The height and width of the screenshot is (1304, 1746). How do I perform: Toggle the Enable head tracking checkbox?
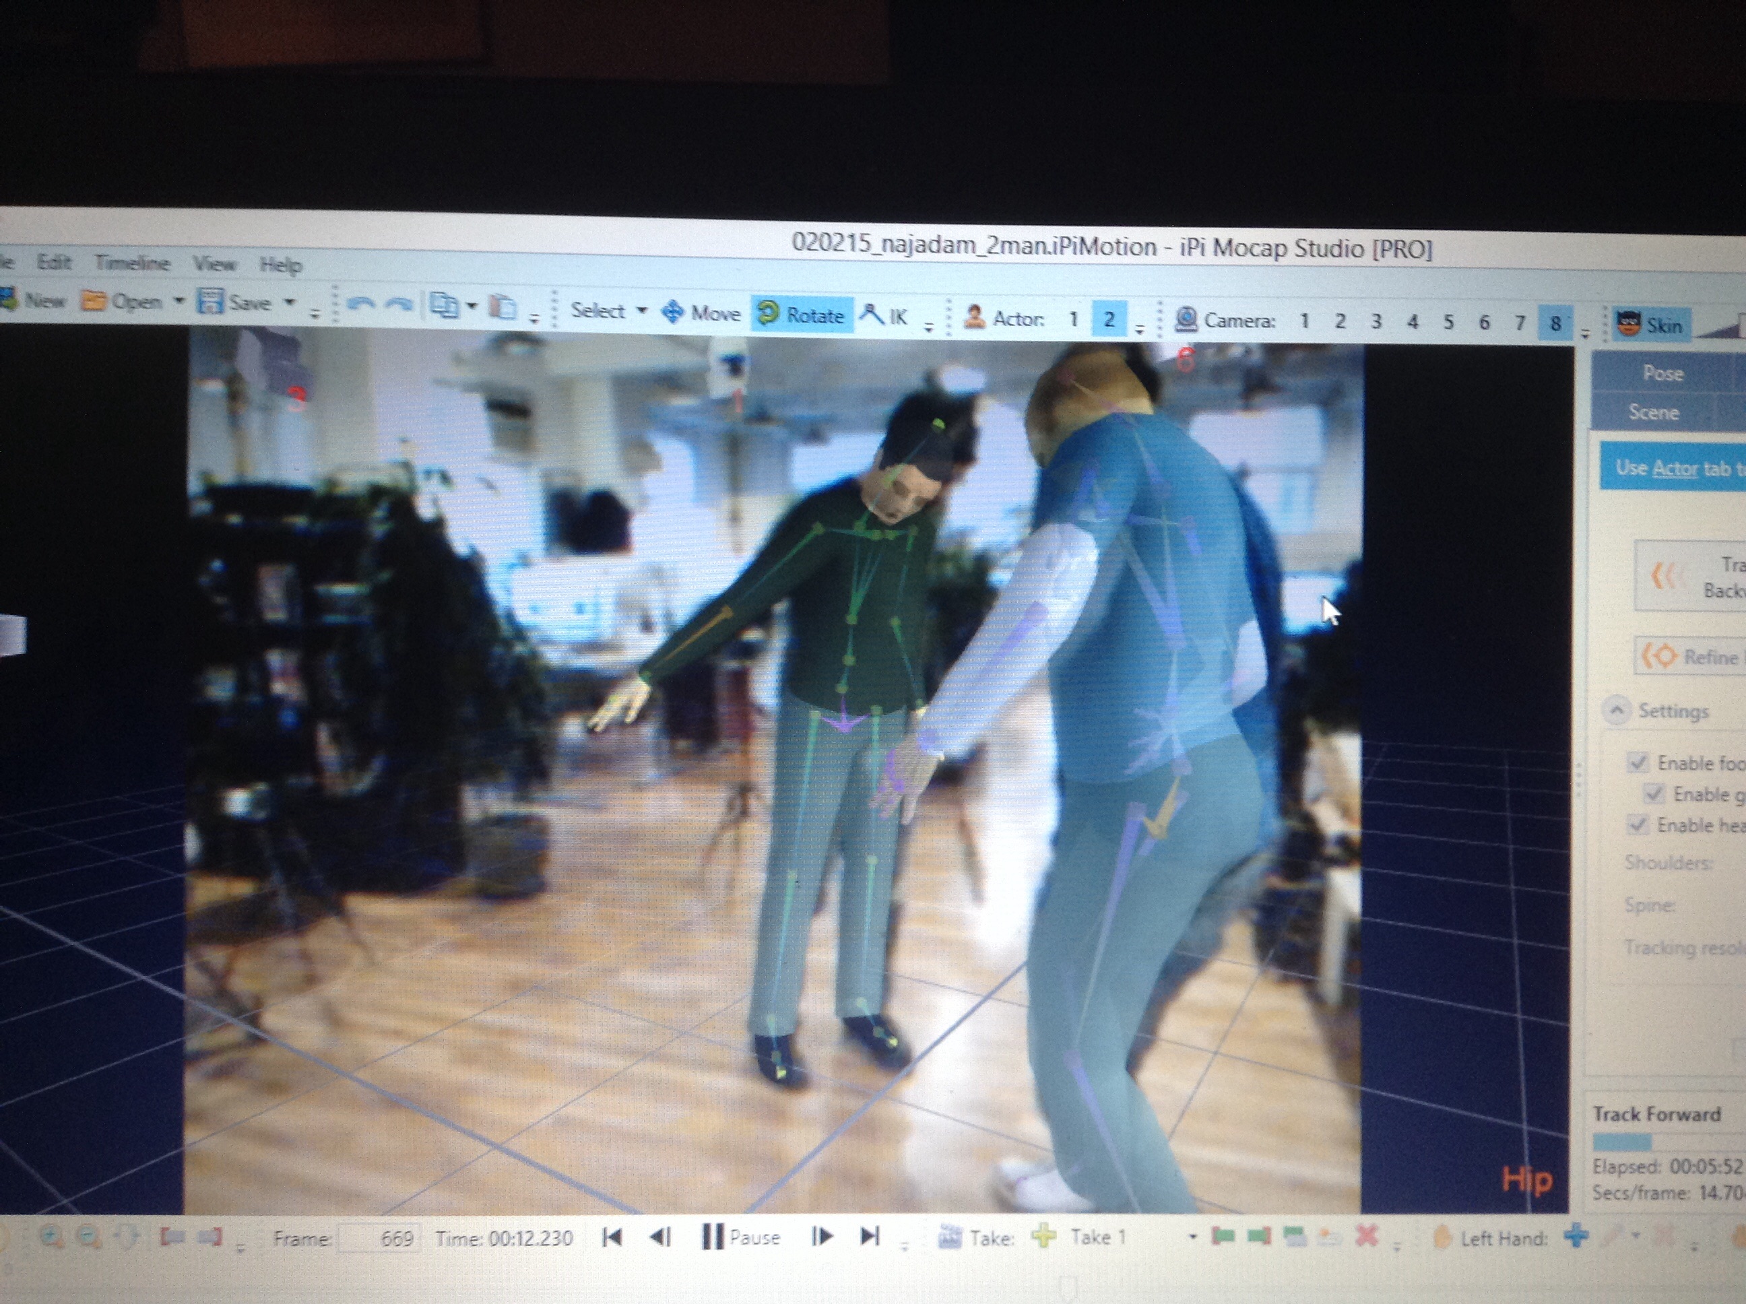pos(1638,825)
